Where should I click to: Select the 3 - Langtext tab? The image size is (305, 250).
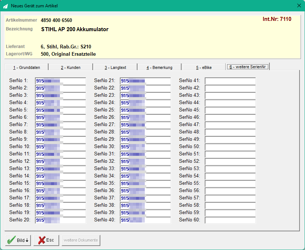pos(115,67)
